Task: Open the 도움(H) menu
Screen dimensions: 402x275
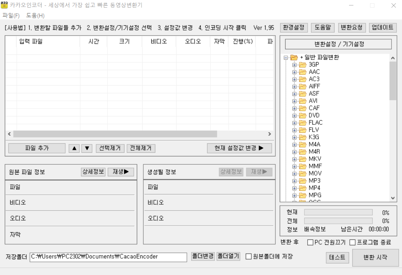Action: click(36, 16)
